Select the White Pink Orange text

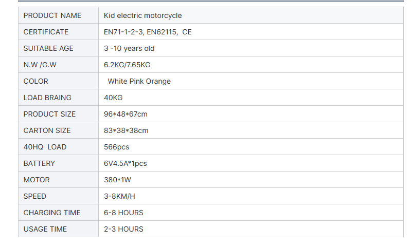coord(139,81)
